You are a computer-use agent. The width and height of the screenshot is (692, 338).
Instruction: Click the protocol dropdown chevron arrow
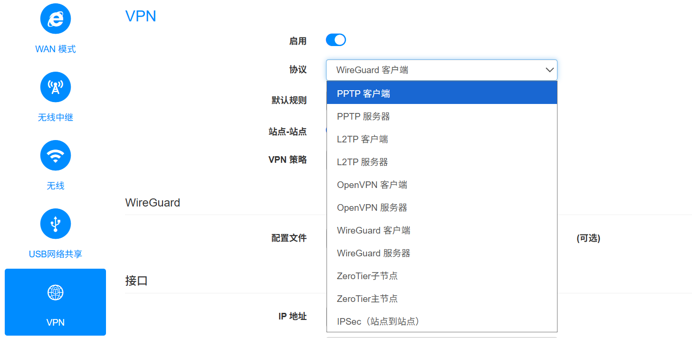pyautogui.click(x=550, y=70)
